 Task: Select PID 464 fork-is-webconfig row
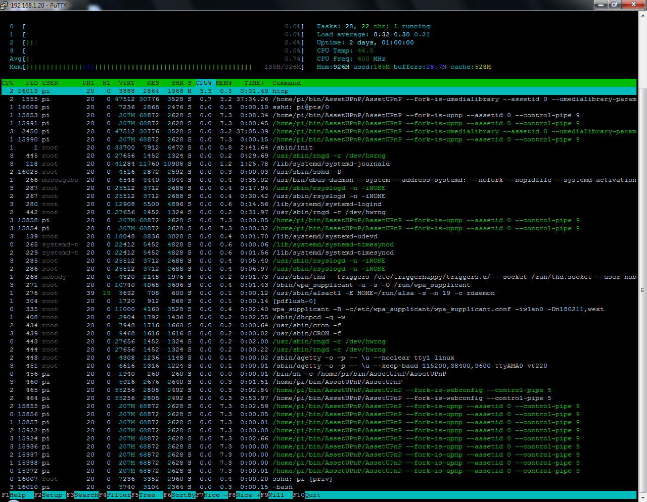click(x=319, y=398)
